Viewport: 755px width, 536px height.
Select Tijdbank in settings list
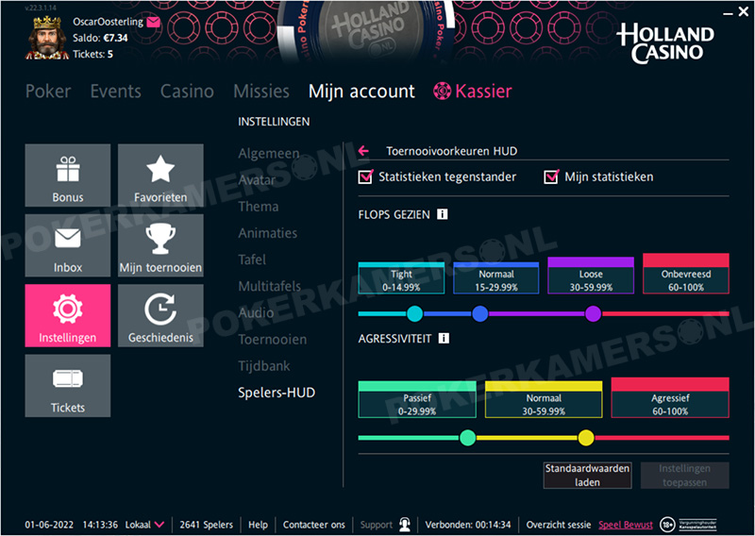click(x=264, y=366)
